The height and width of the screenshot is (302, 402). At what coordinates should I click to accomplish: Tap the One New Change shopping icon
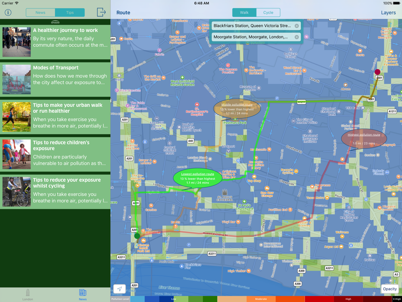(267, 188)
